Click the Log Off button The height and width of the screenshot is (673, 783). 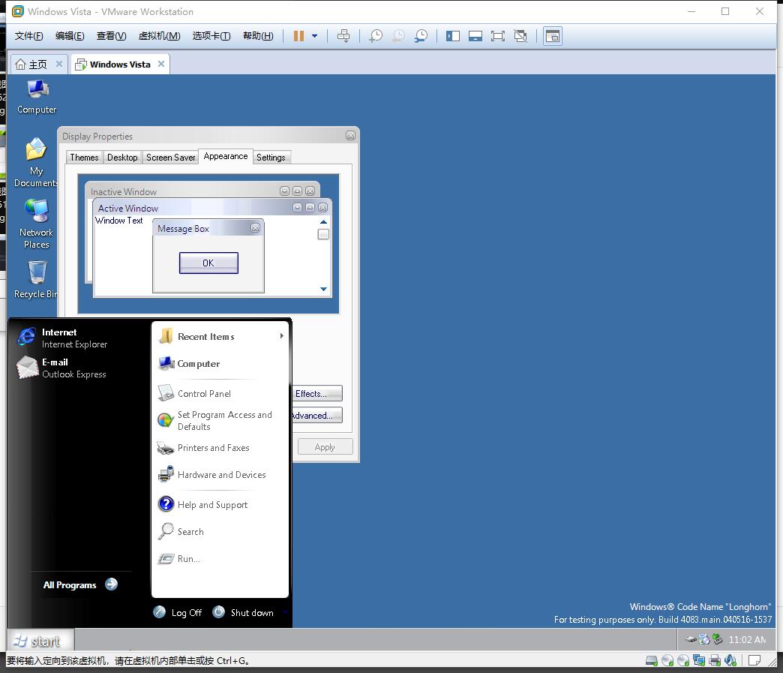pos(178,612)
